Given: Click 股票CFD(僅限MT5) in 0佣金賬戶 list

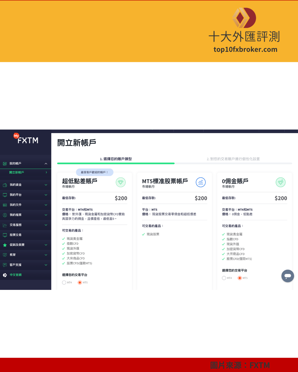Looking at the screenshot, I should pyautogui.click(x=239, y=259).
